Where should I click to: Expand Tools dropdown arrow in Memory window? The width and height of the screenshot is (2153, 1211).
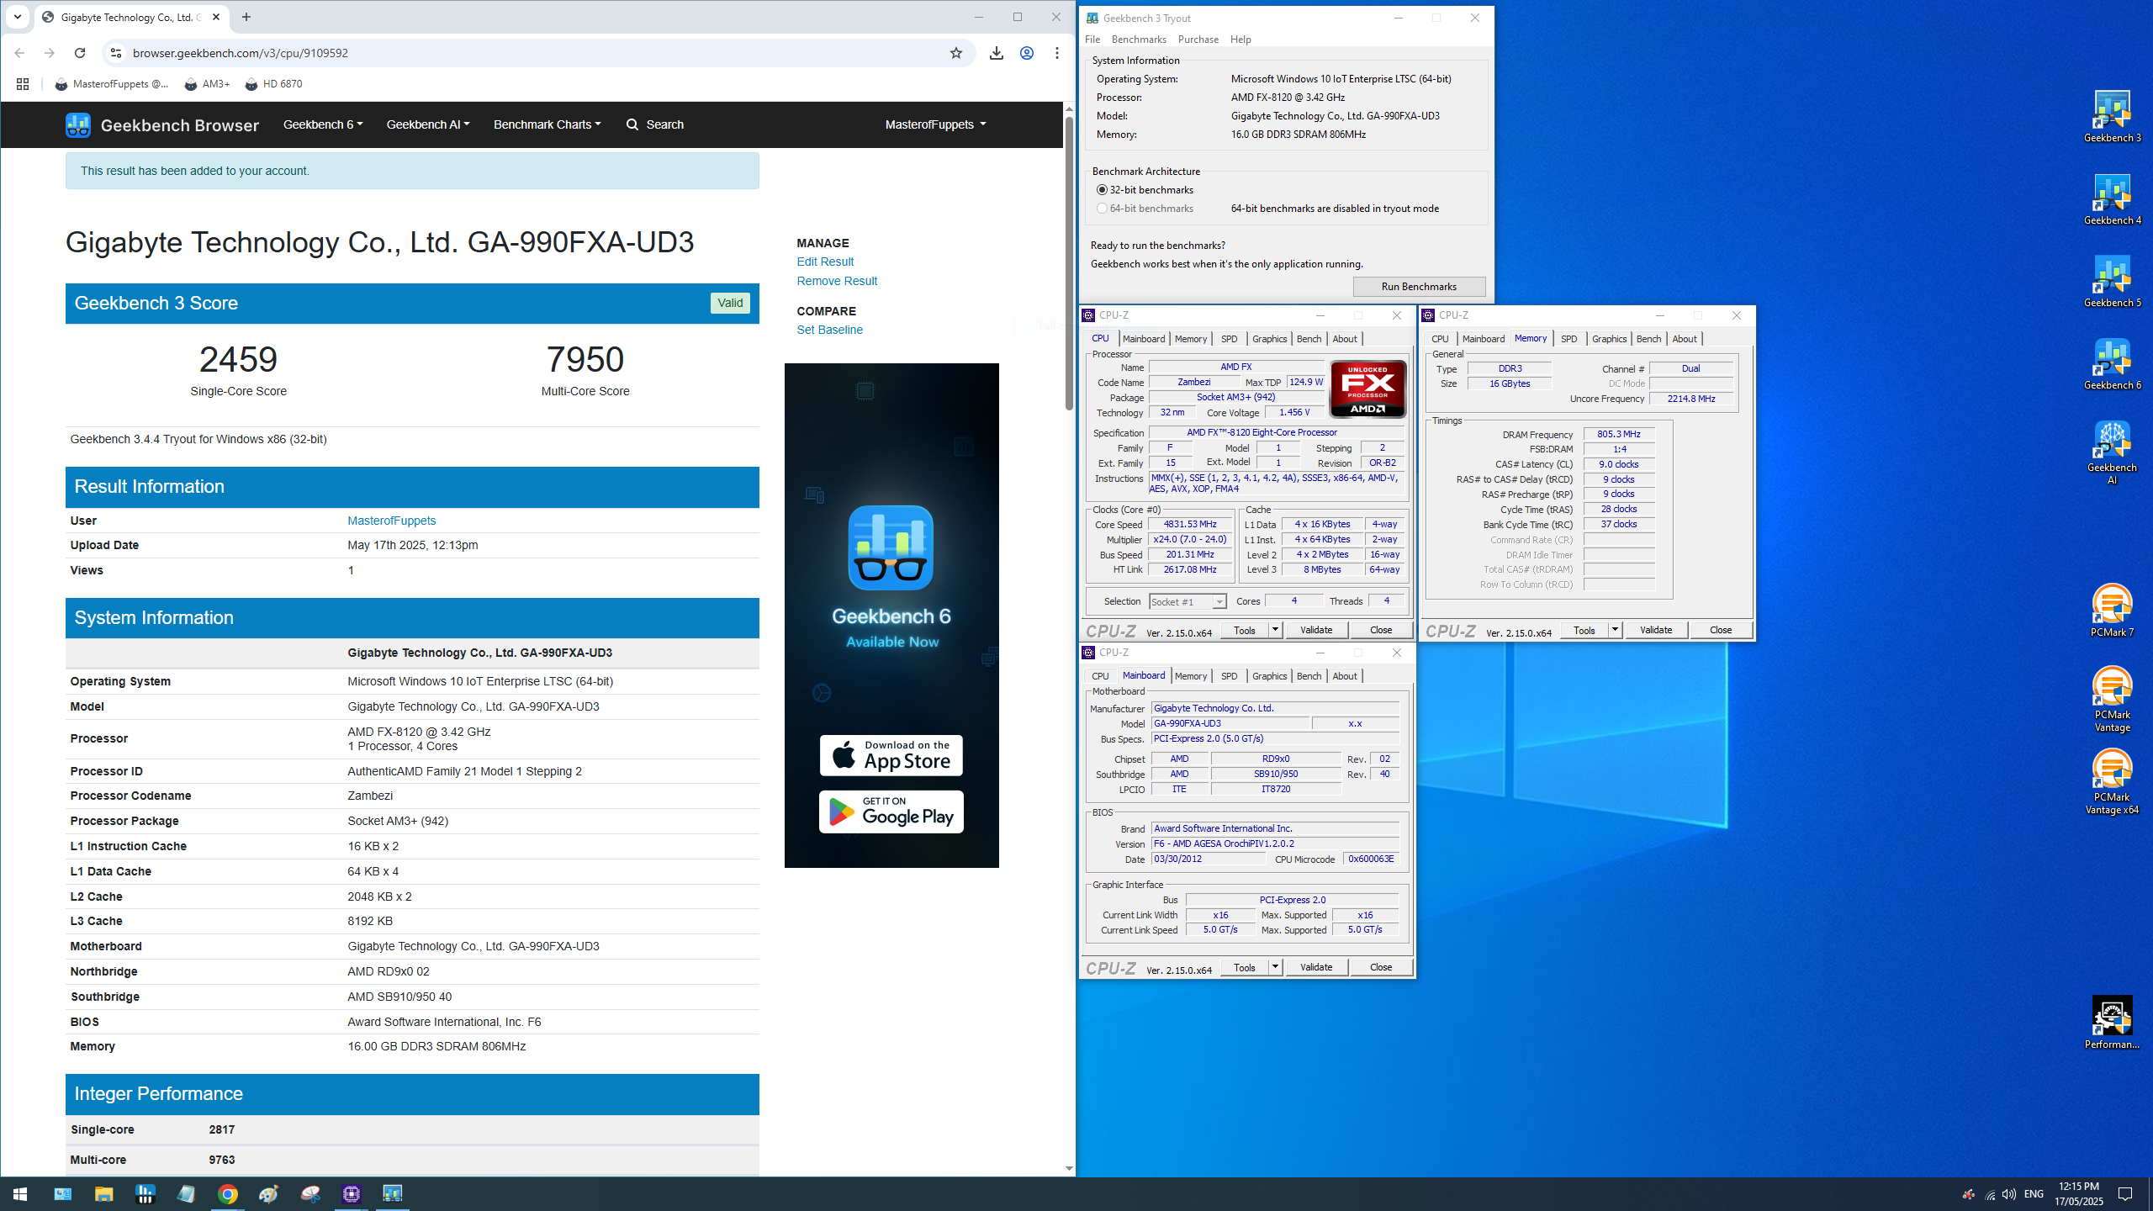click(x=1615, y=630)
